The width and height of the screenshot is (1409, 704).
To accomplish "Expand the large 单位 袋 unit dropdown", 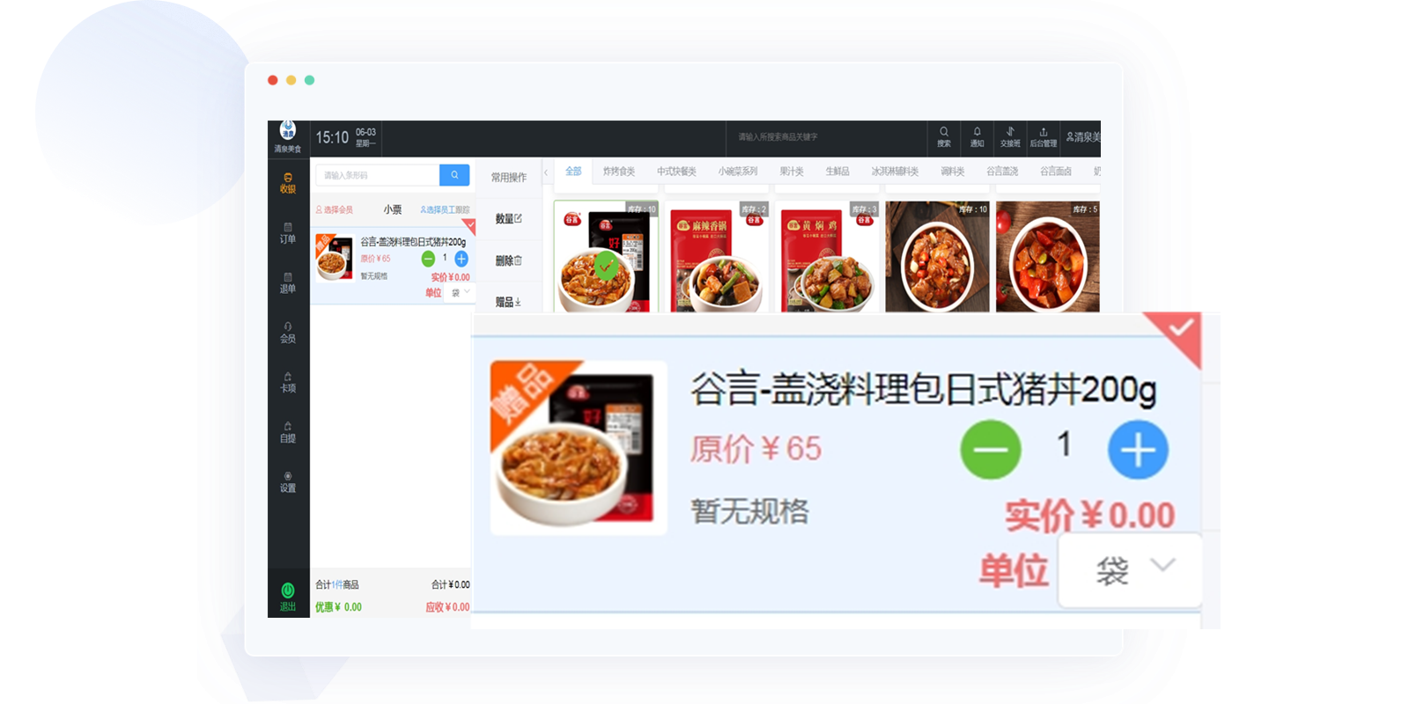I will [x=1131, y=570].
